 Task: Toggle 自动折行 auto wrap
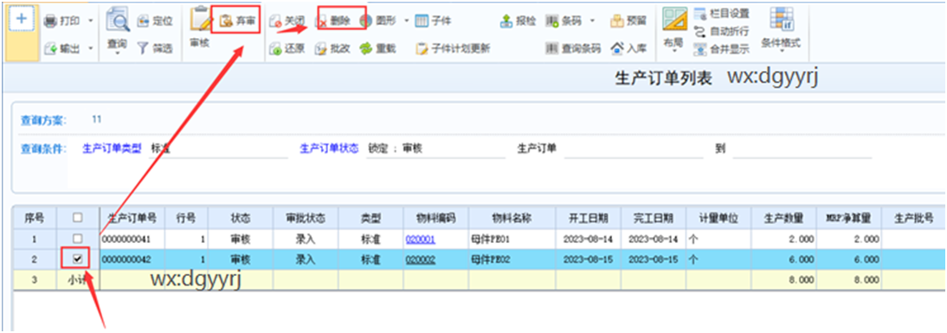point(722,31)
